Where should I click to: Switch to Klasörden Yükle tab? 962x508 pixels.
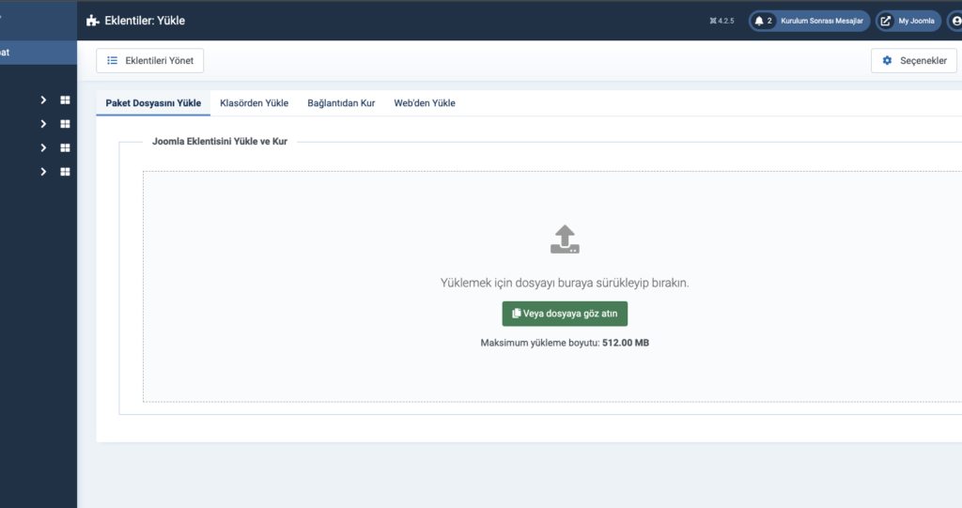[254, 103]
